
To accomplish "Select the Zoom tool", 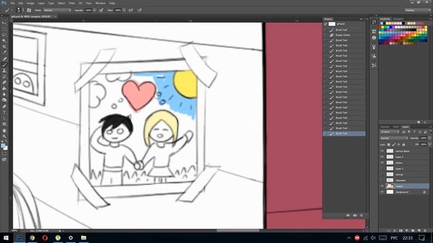I will 4,136.
